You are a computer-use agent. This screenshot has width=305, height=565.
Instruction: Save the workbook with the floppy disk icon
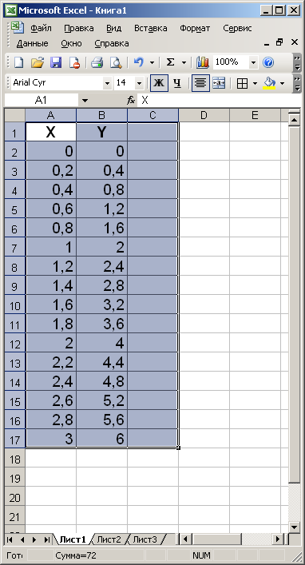pyautogui.click(x=56, y=62)
